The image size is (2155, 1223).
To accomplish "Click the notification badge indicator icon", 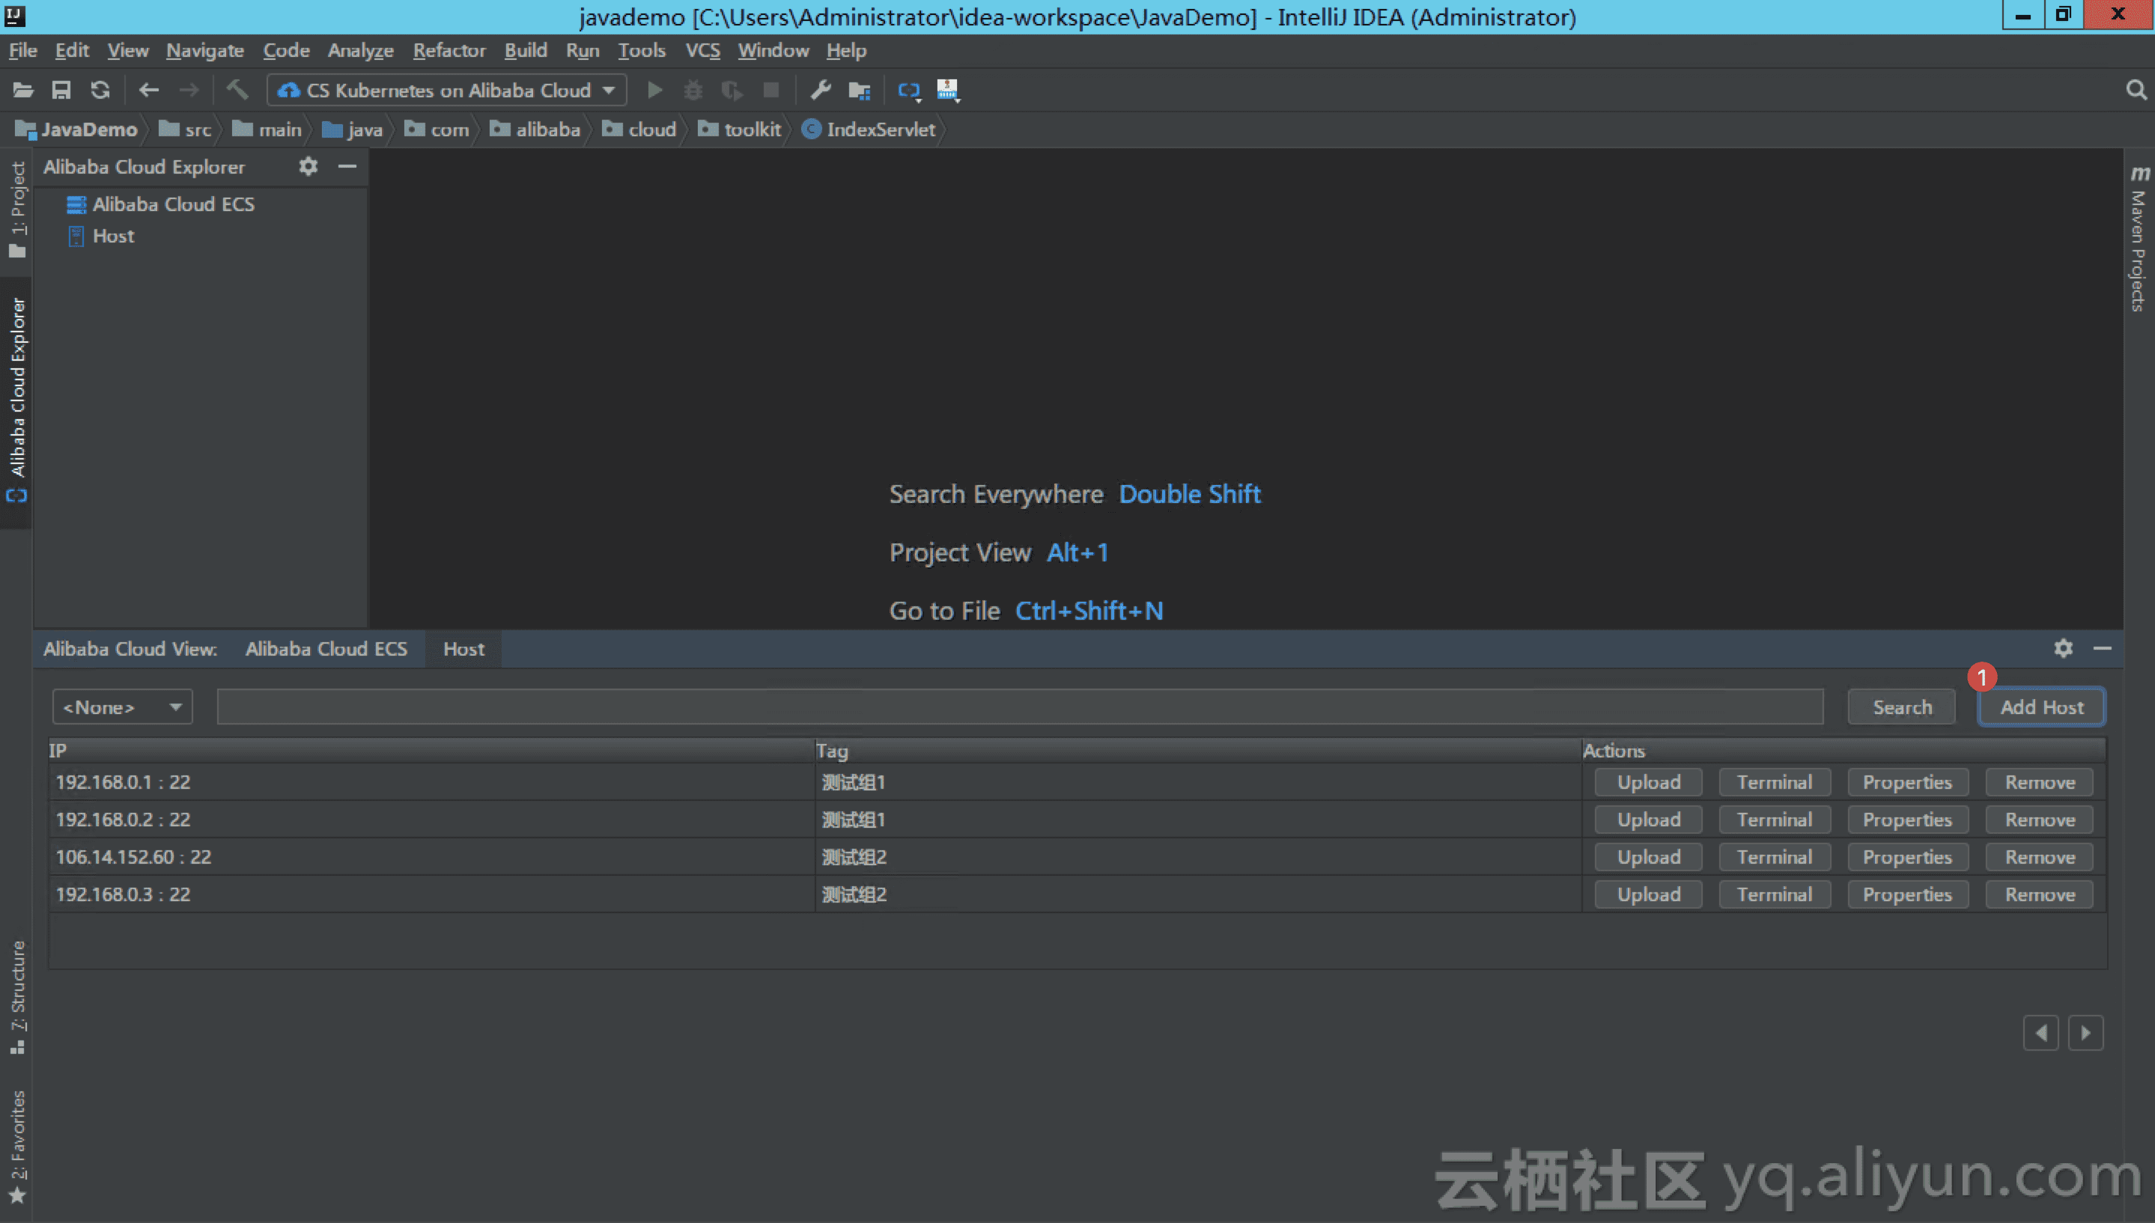I will 1979,677.
